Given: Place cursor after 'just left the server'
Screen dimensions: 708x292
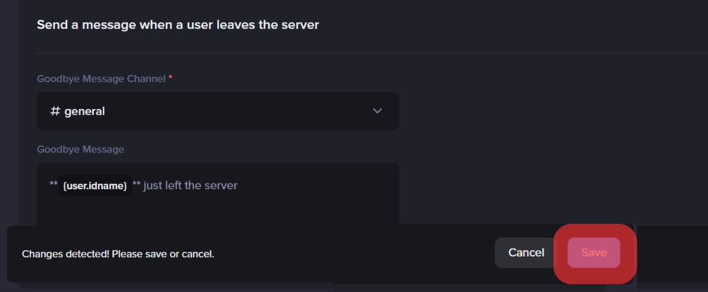Looking at the screenshot, I should [238, 186].
